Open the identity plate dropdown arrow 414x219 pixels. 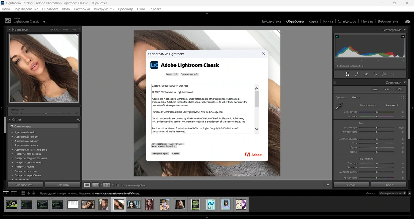pos(44,22)
